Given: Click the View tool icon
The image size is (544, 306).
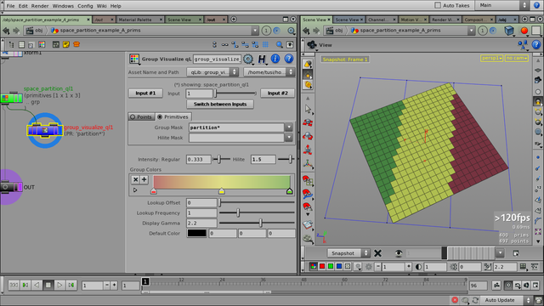Looking at the screenshot, I should [312, 45].
